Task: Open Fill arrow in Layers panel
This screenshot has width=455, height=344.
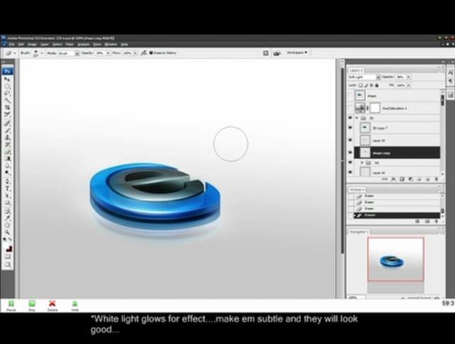Action: tap(408, 85)
